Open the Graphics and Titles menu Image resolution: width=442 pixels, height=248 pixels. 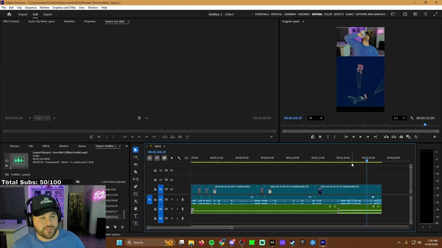coord(64,8)
